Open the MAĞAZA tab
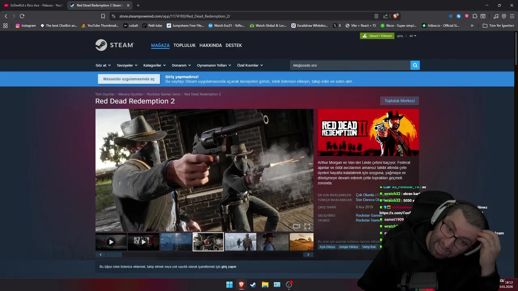 coord(160,45)
